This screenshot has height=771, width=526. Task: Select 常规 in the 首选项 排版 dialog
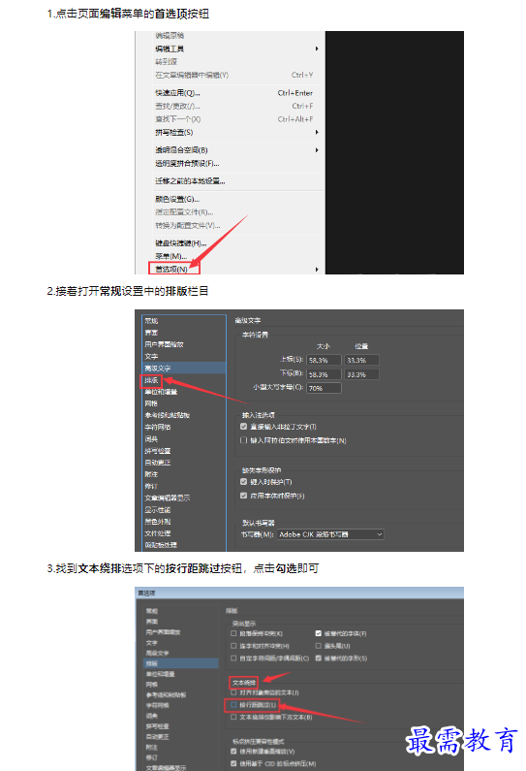click(x=152, y=611)
